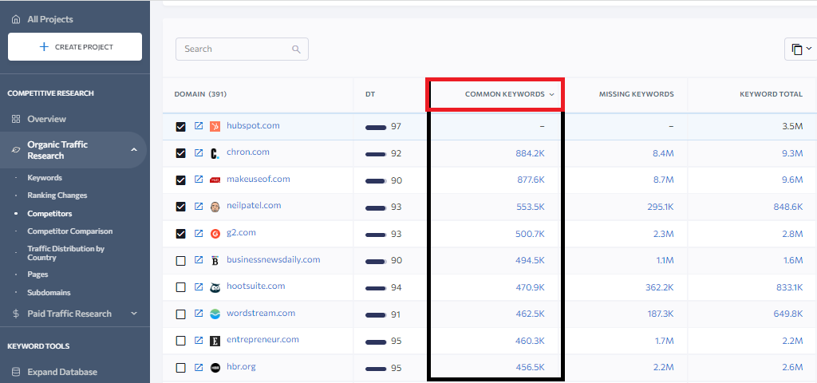Image resolution: width=817 pixels, height=383 pixels.
Task: Click the wordstream.com favicon
Action: pyautogui.click(x=215, y=314)
